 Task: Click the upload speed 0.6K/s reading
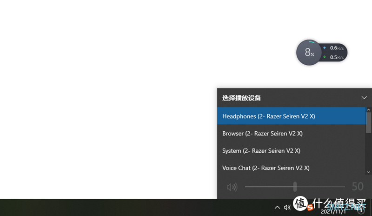tap(337, 48)
